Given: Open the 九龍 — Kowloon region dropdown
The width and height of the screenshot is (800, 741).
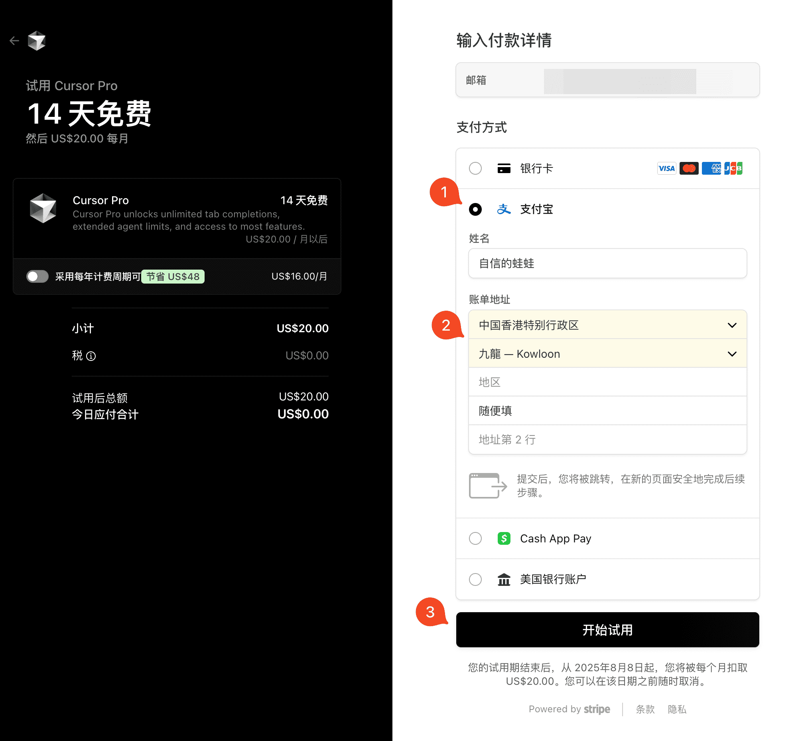Looking at the screenshot, I should pos(607,354).
